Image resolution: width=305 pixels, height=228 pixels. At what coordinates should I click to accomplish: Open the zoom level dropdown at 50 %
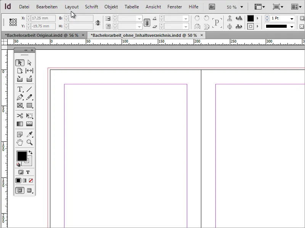pyautogui.click(x=242, y=7)
